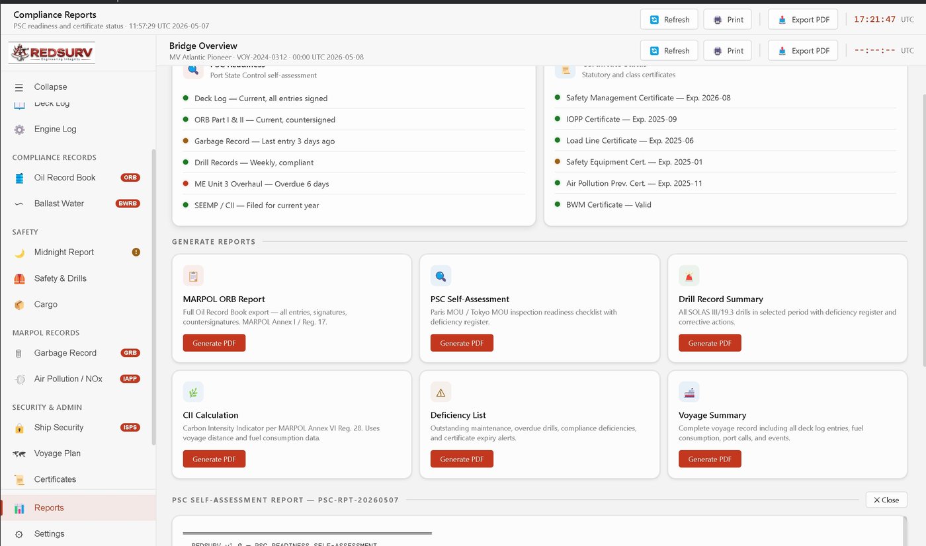Click 'Safety Management Certificate — Exp. 2026-08'
This screenshot has height=546, width=926.
point(726,98)
